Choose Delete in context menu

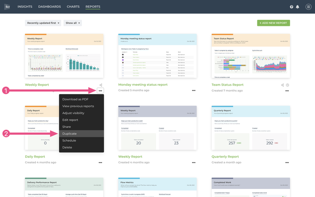tap(81, 147)
